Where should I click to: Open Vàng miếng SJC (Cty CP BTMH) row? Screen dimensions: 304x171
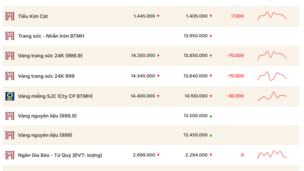point(151,96)
